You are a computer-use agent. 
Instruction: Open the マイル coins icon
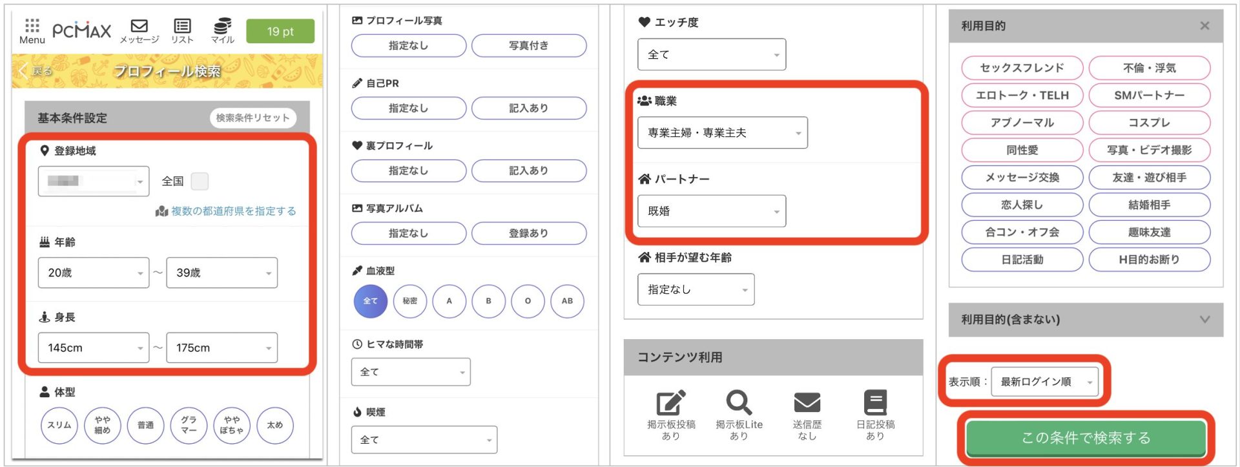coord(222,26)
